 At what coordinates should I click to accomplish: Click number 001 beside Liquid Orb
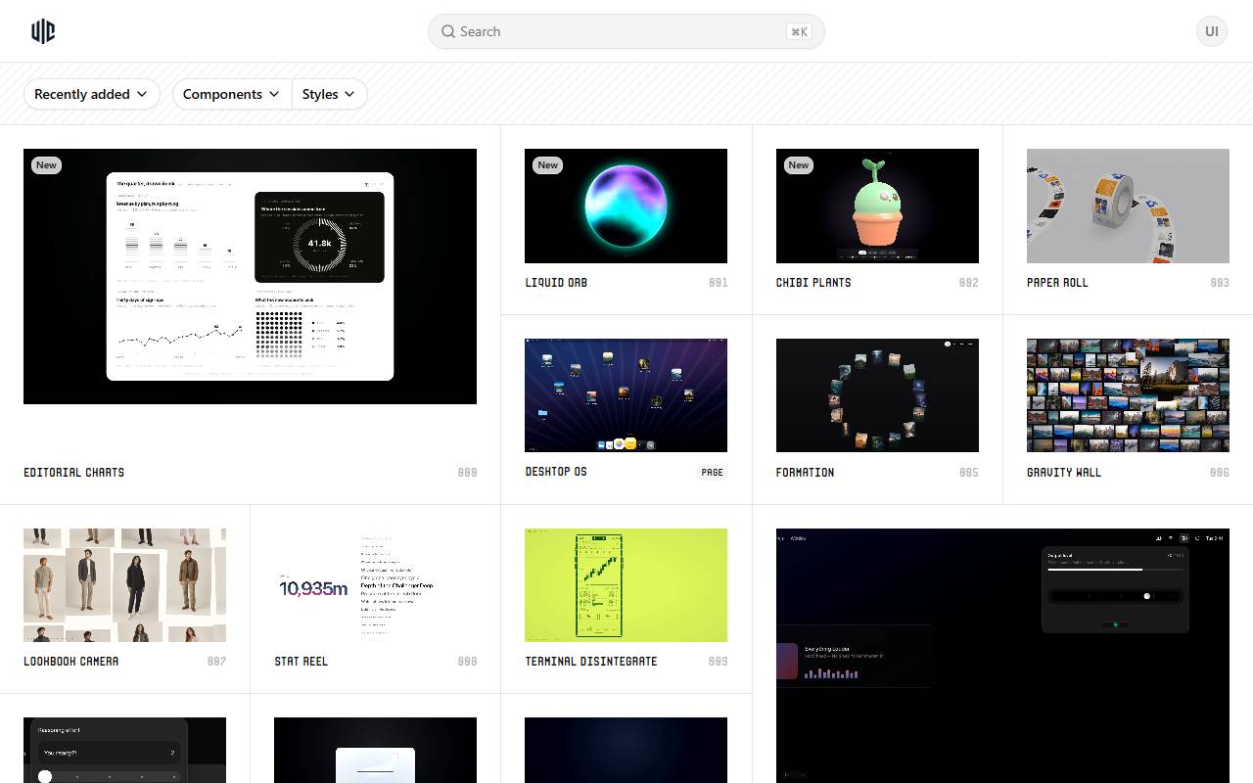pyautogui.click(x=718, y=283)
